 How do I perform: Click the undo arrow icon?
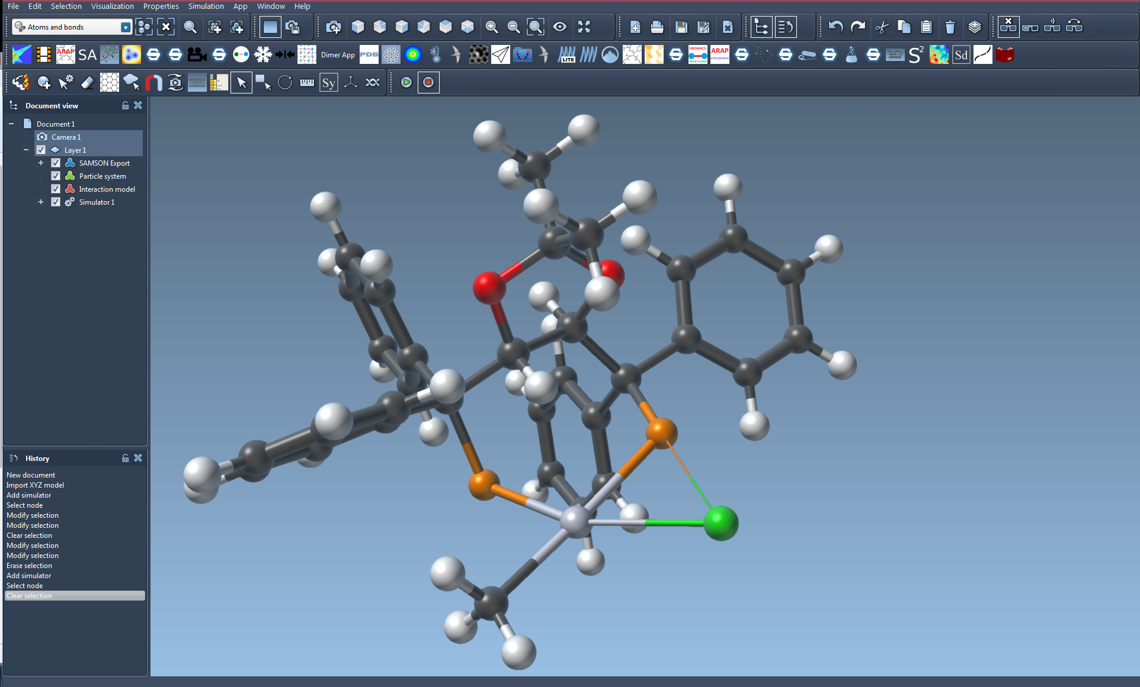click(835, 27)
